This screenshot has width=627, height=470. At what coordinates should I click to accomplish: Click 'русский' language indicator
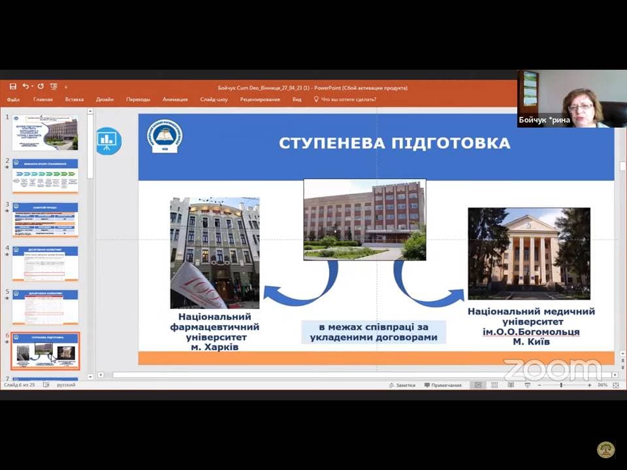pyautogui.click(x=66, y=385)
